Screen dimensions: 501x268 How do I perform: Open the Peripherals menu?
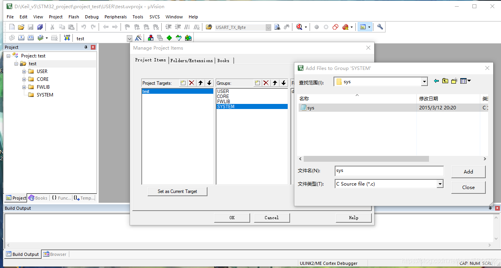(x=115, y=17)
